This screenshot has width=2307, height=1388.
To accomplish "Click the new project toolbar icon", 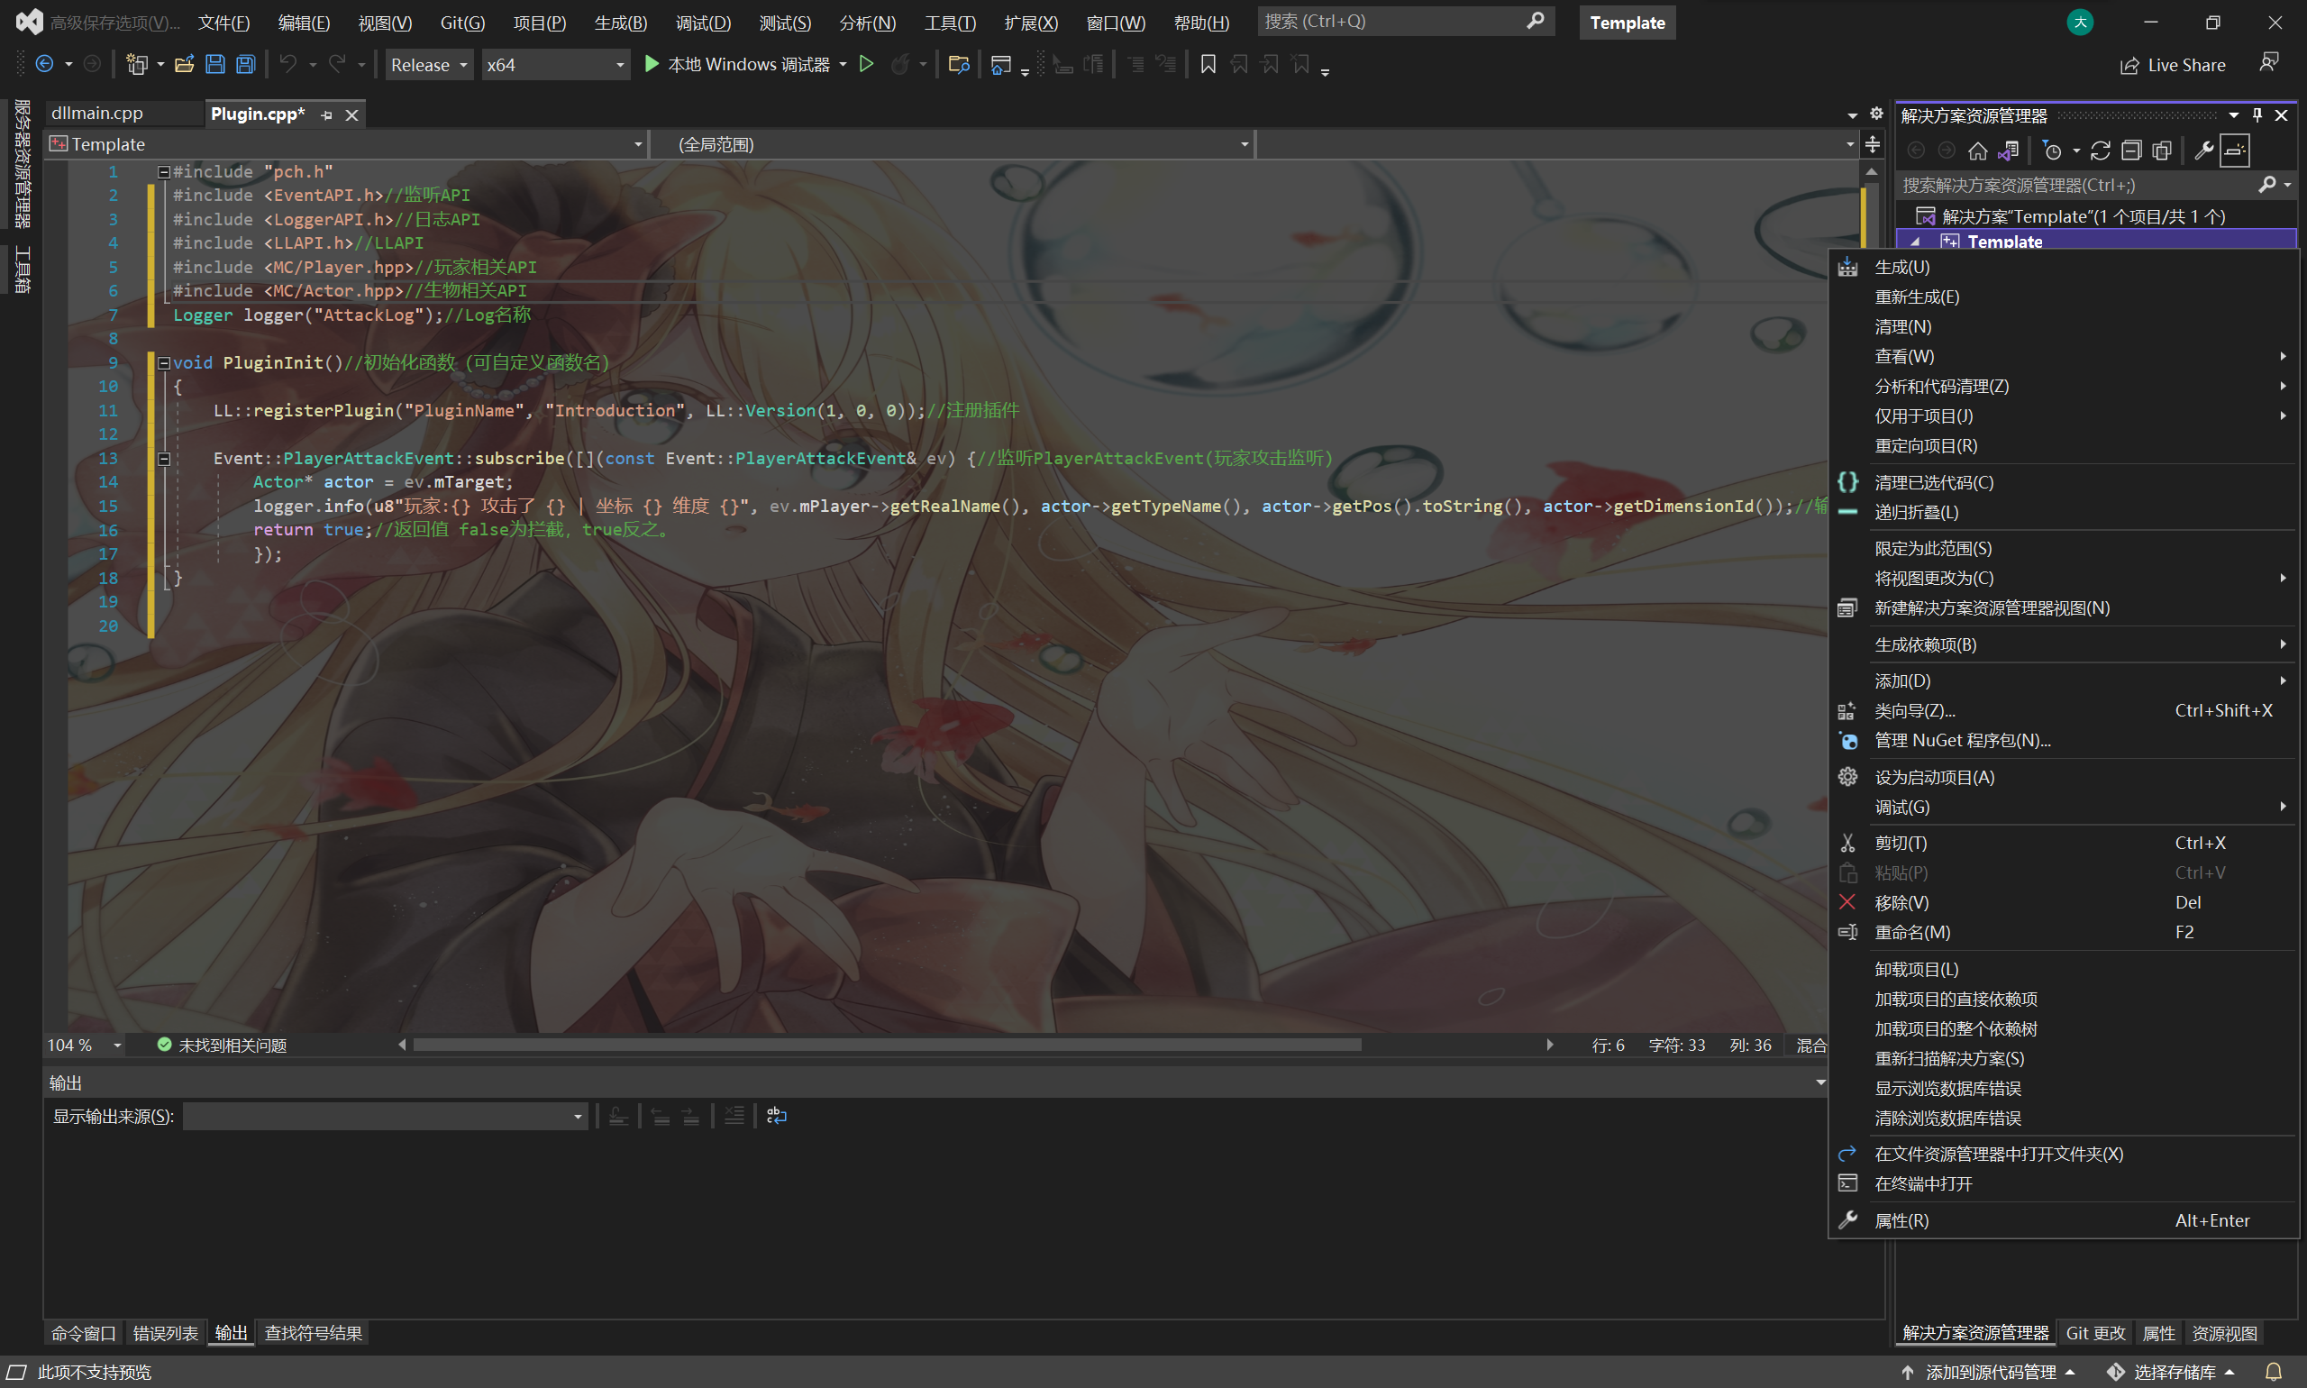I will point(137,65).
